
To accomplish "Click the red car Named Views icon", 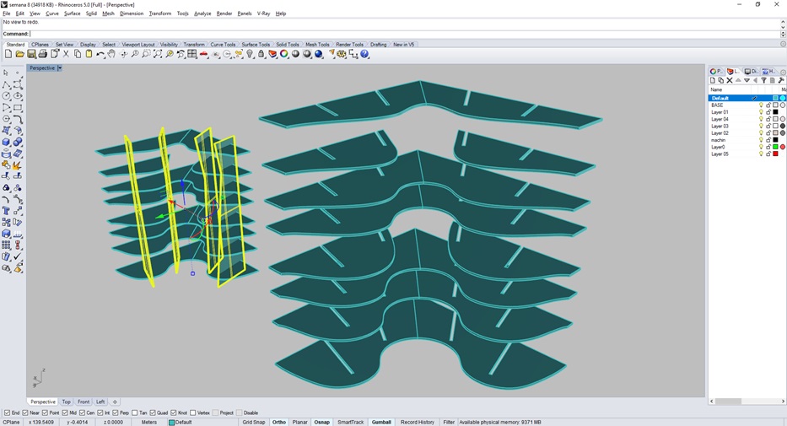I will point(204,54).
